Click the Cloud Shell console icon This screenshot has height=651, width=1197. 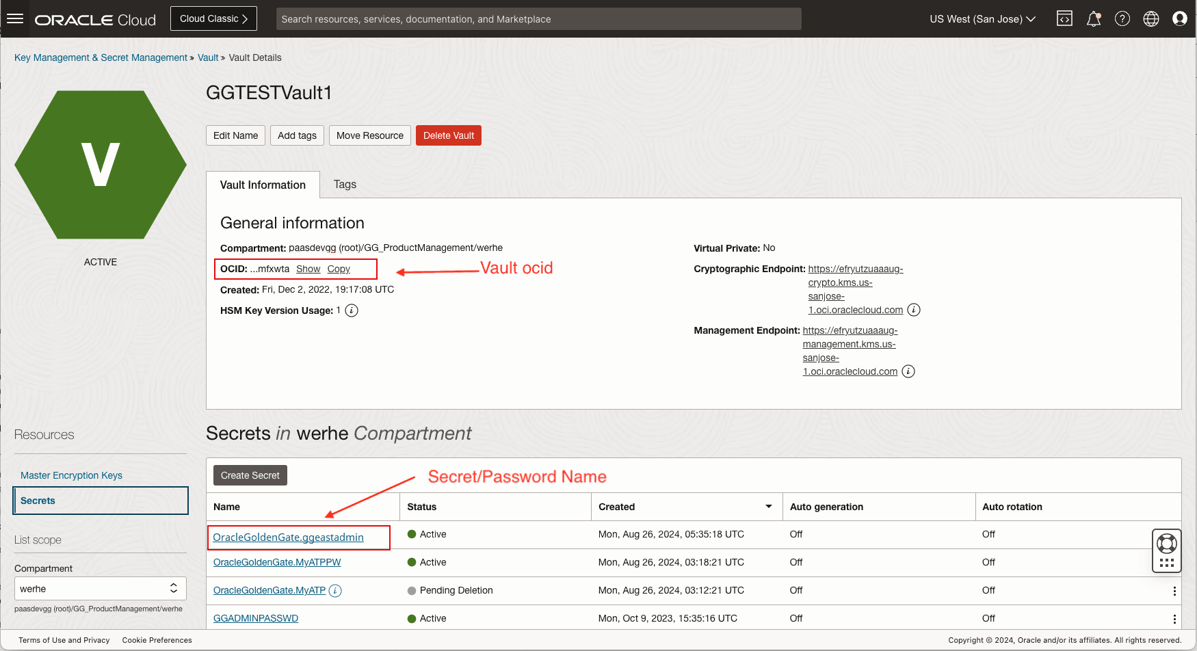click(x=1064, y=18)
